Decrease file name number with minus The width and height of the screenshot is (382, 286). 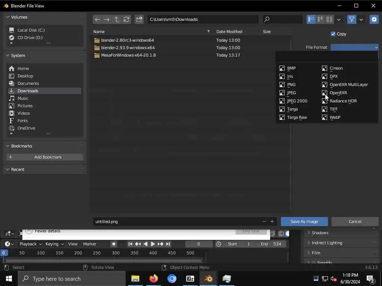pyautogui.click(x=264, y=222)
